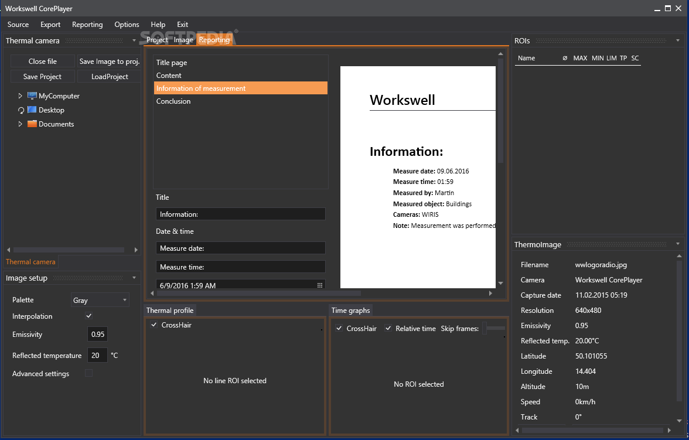Toggle the Interpolation checkbox
Screen dimensions: 689x440
click(89, 316)
